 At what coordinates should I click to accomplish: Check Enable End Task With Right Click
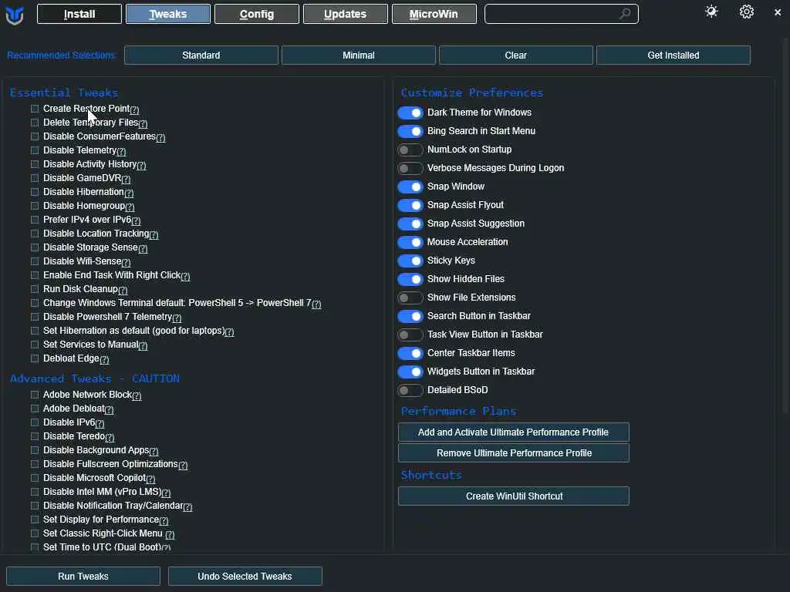click(x=35, y=275)
